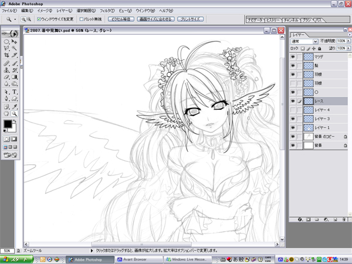Viewport: 352px width, 264px height.
Task: Enable lock transparent pixels in layers panel
Action: point(303,48)
